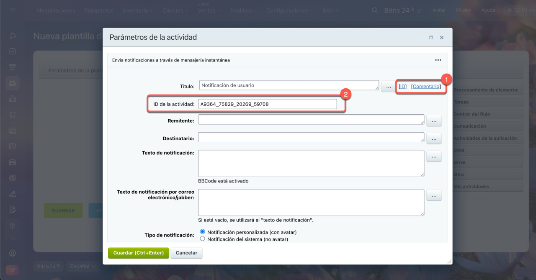Open the Negociaciones tab
Viewport: 536px width, 280px height.
[x=56, y=10]
